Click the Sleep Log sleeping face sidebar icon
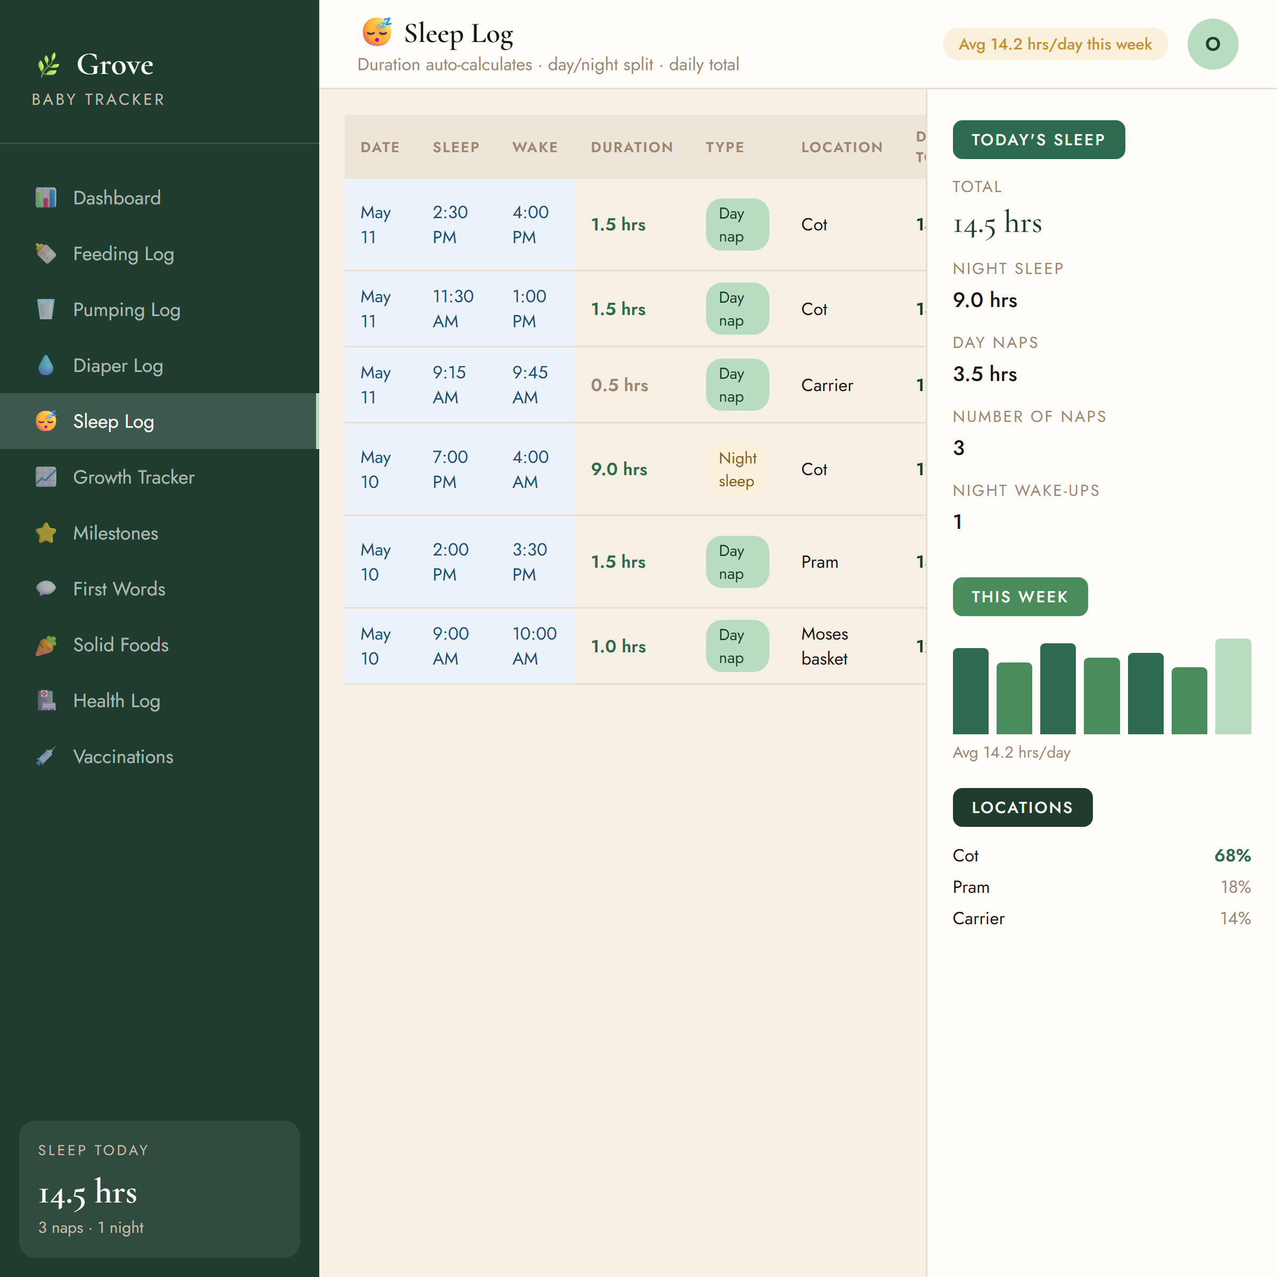 [46, 421]
